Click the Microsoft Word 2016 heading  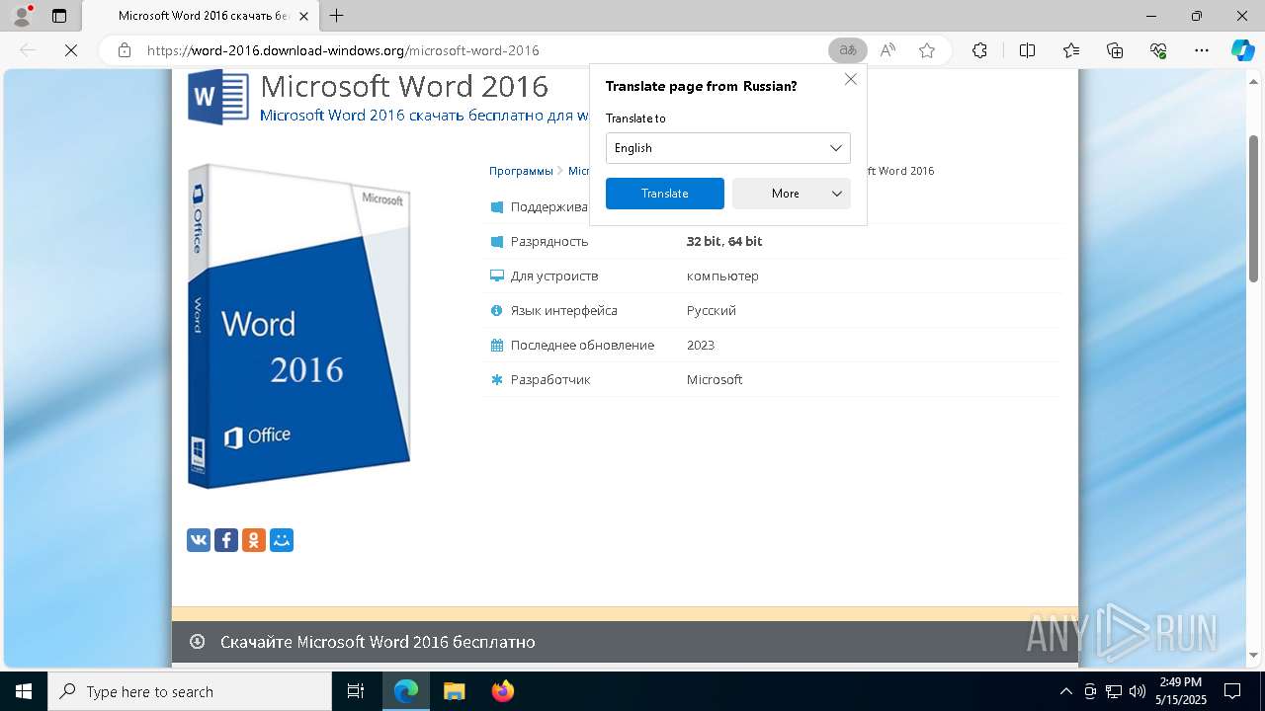(x=404, y=86)
